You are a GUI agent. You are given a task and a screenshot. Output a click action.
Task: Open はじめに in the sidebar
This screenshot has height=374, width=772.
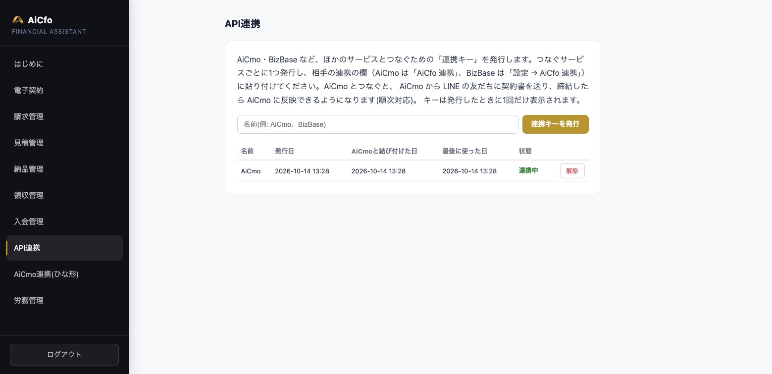point(64,64)
